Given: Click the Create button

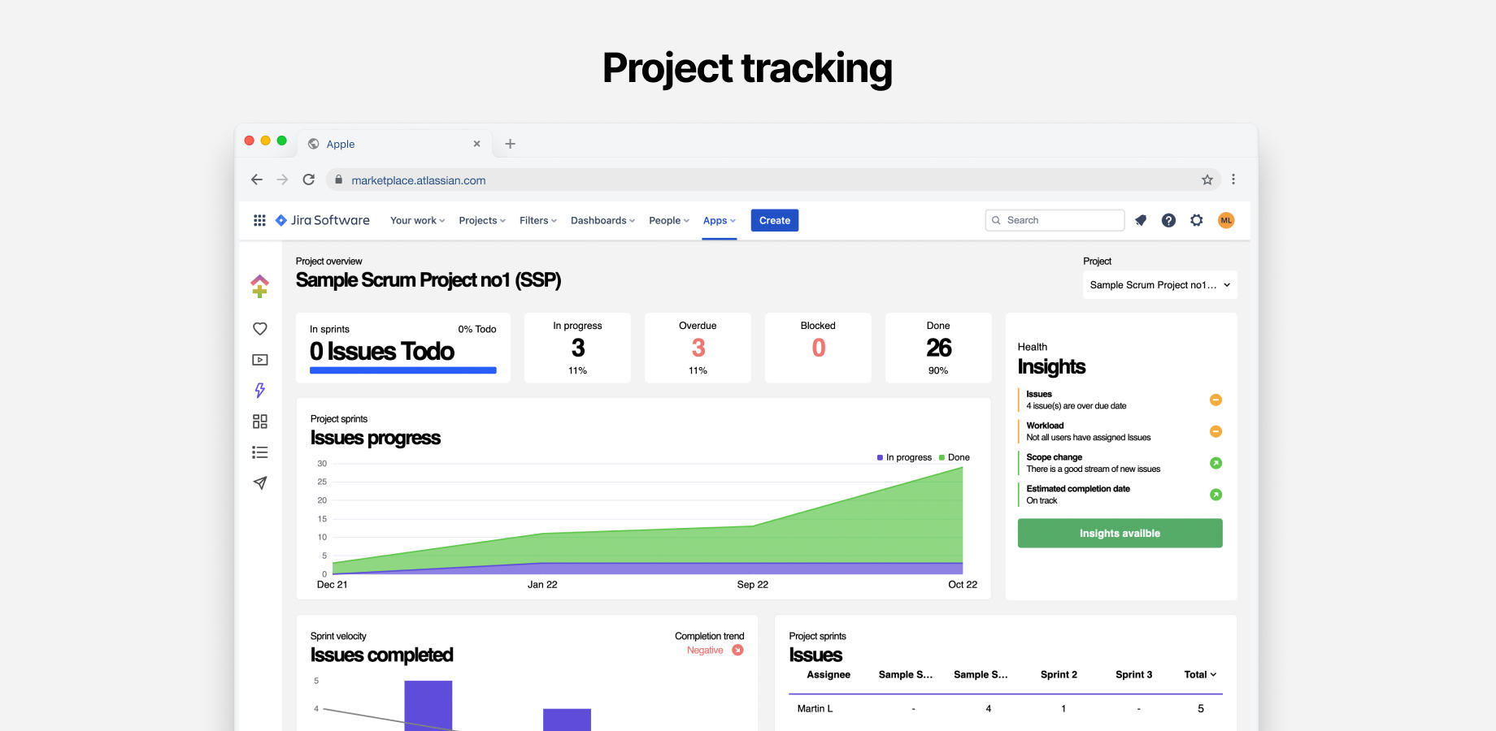Looking at the screenshot, I should [x=775, y=220].
